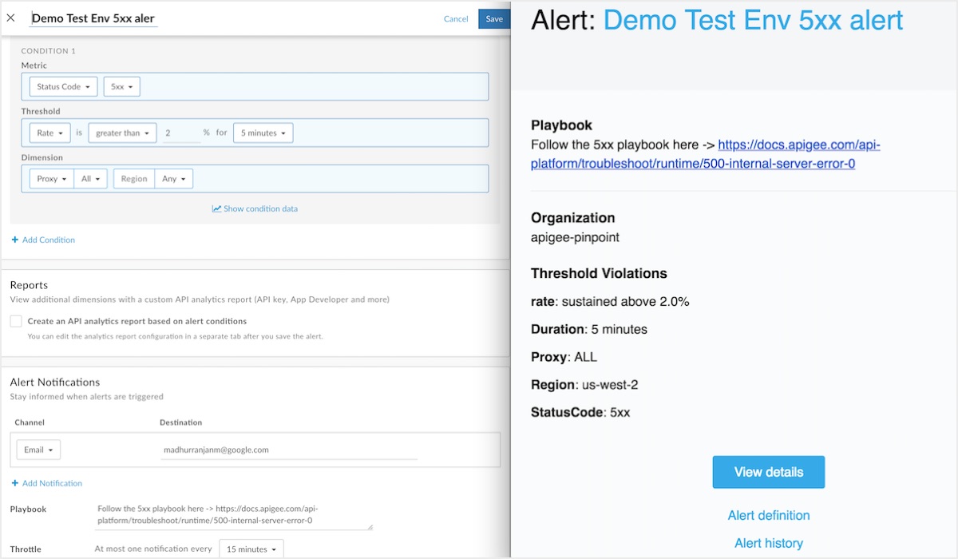Expand the 5xx status code dropdown
The height and width of the screenshot is (559, 958).
(121, 87)
